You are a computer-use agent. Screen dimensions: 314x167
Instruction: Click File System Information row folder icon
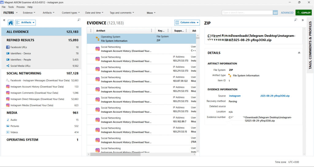pyautogui.click(x=98, y=39)
